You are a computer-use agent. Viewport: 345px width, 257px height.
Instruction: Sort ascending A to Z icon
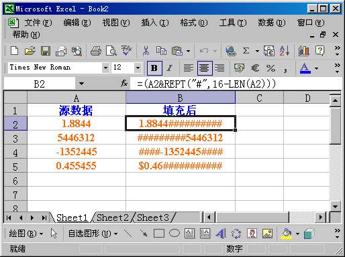pos(285,51)
